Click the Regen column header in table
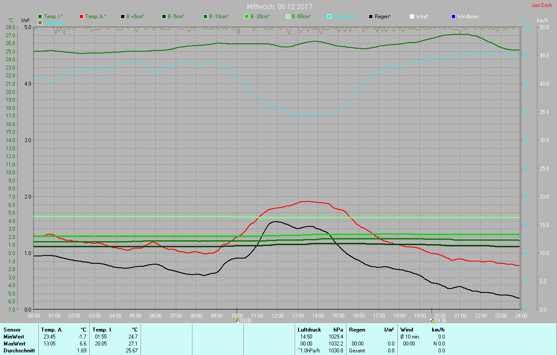The height and width of the screenshot is (355, 557). point(357,330)
